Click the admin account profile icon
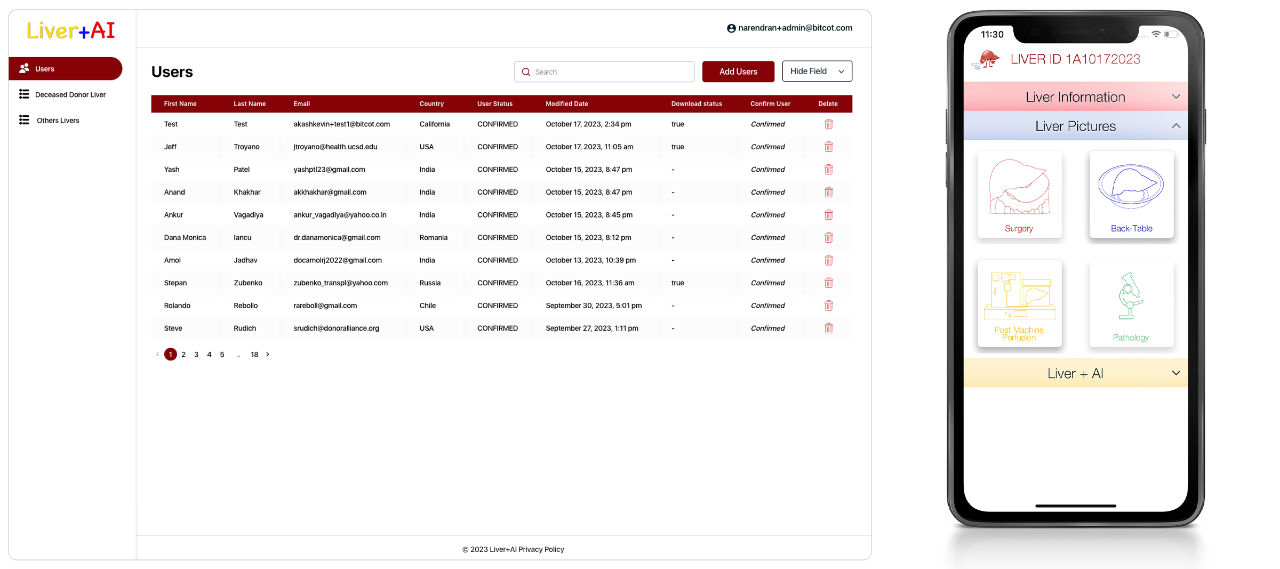The height and width of the screenshot is (569, 1280). click(x=731, y=28)
